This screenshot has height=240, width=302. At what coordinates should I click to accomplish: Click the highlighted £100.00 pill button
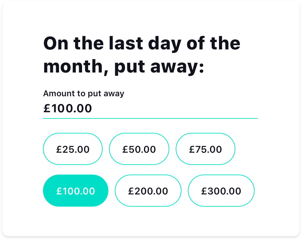pos(76,191)
